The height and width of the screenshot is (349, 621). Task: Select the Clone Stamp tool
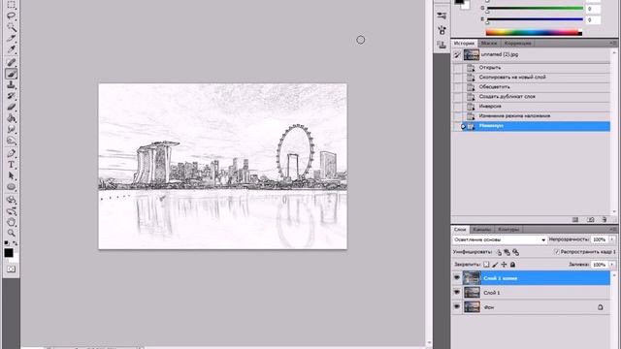(11, 84)
